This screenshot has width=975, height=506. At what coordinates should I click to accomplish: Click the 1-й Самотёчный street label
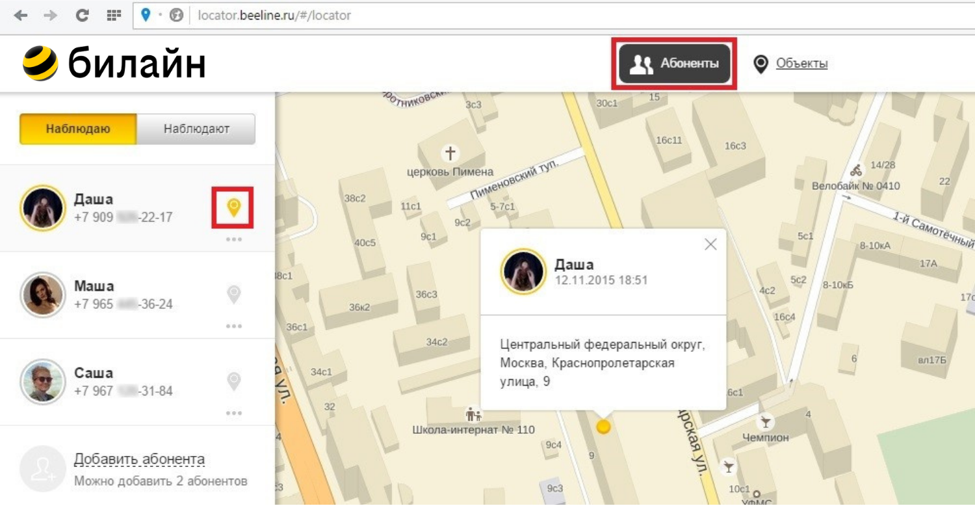(x=934, y=230)
